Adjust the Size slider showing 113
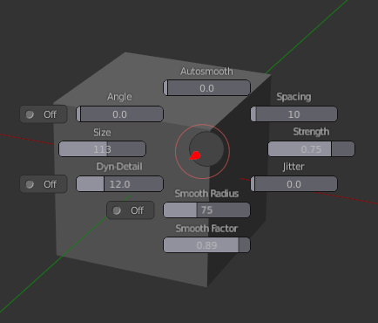This screenshot has width=378, height=323. [102, 149]
